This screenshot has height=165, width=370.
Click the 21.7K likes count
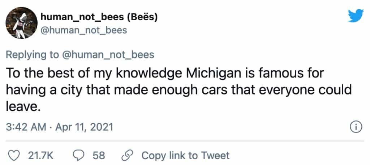41,155
